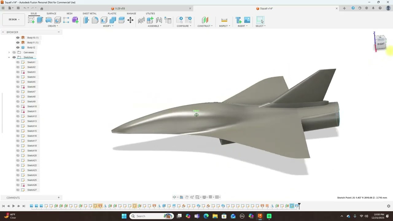Open the MODIFY menu dropdown
393x221 pixels.
point(108,26)
